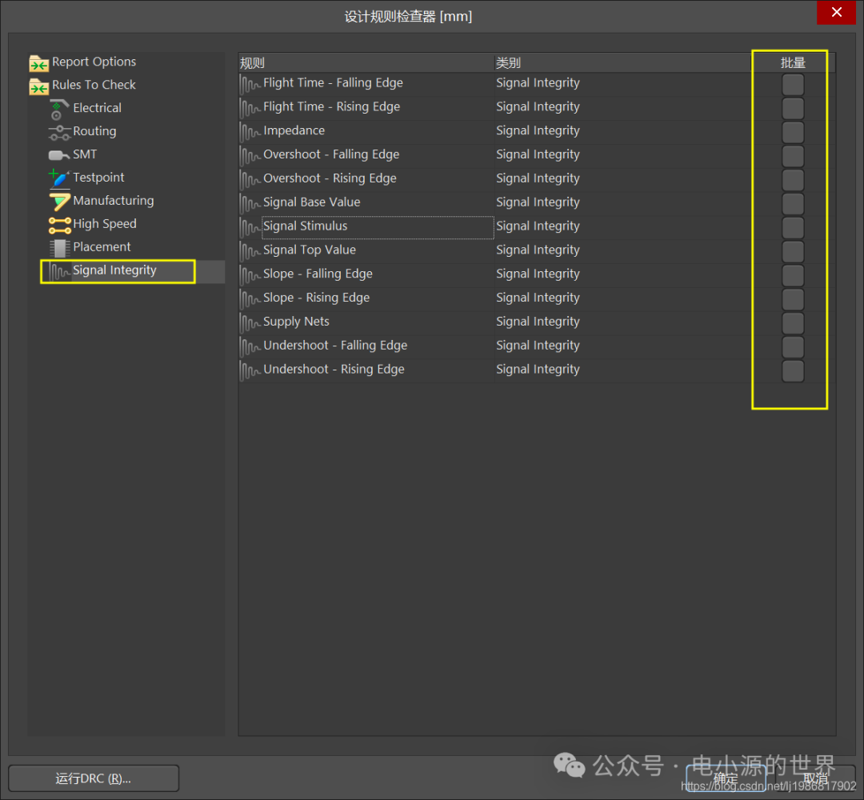Tick batch checkbox for Overshoot - Falling Edge
The height and width of the screenshot is (800, 864).
(x=793, y=156)
